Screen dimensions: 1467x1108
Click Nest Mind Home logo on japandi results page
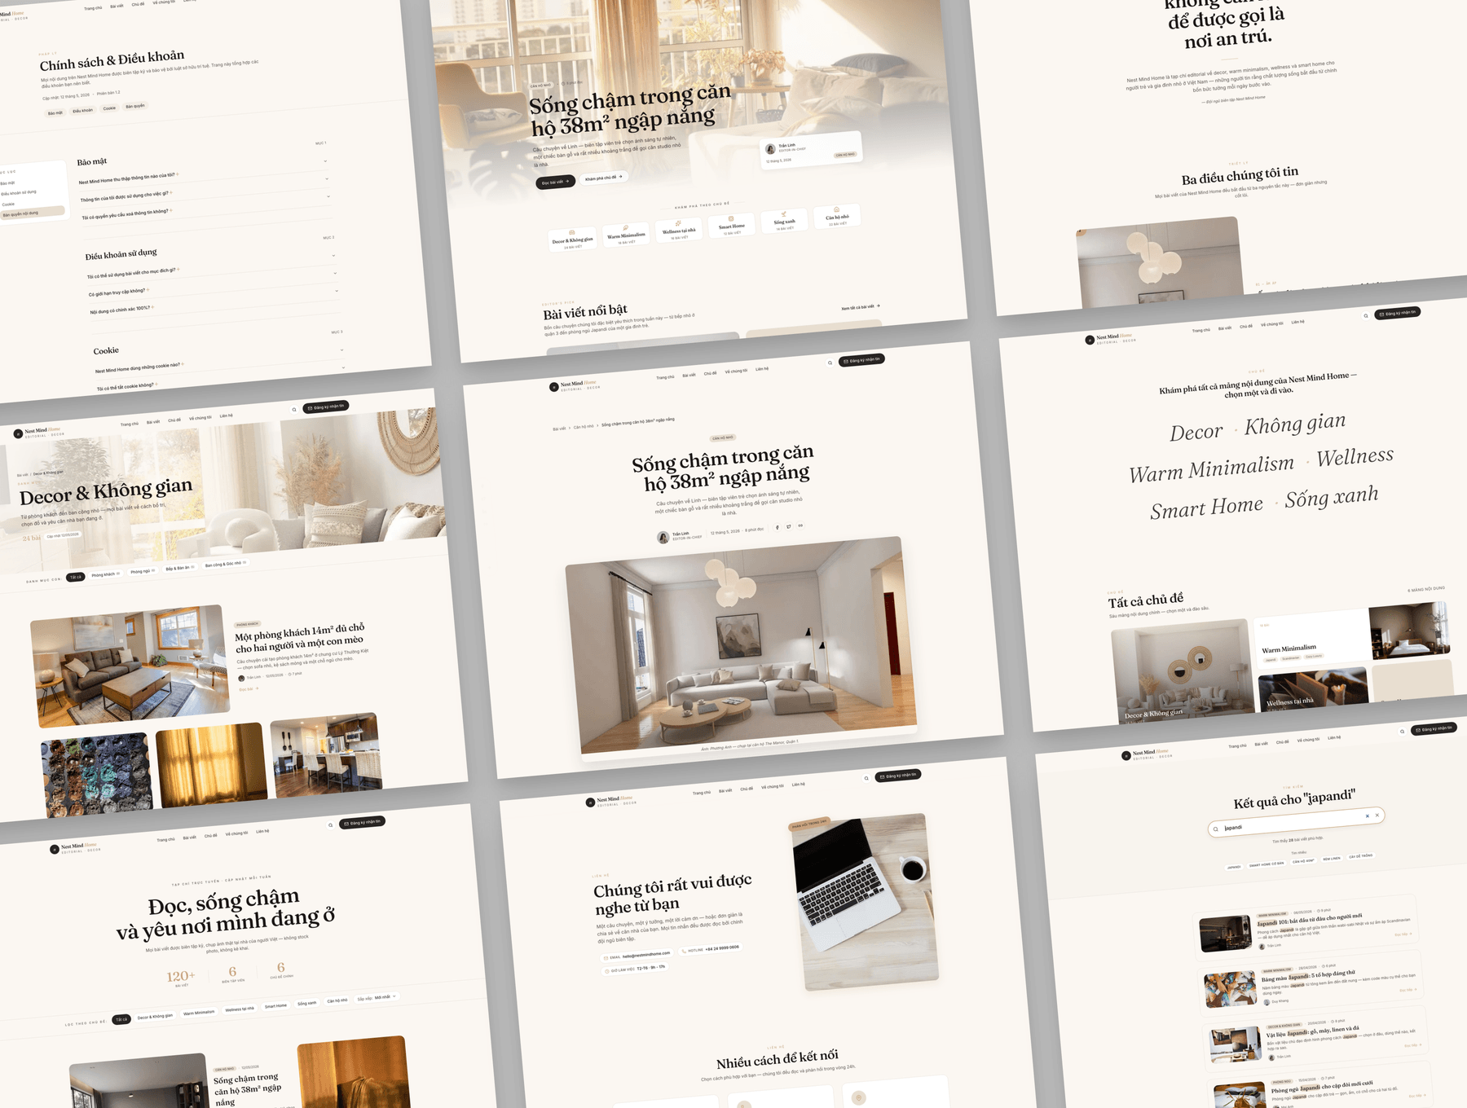click(x=1145, y=754)
